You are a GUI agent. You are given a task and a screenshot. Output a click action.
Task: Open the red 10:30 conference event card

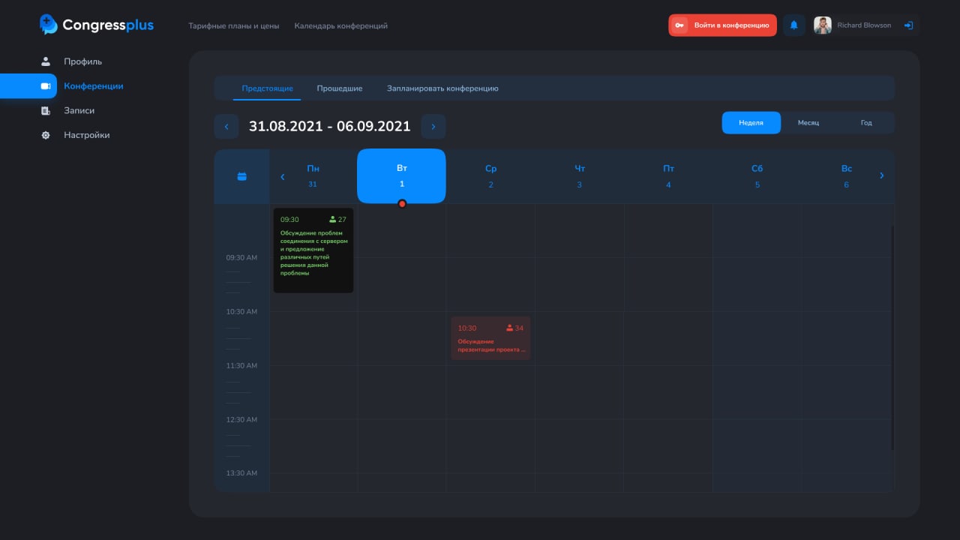pyautogui.click(x=490, y=338)
